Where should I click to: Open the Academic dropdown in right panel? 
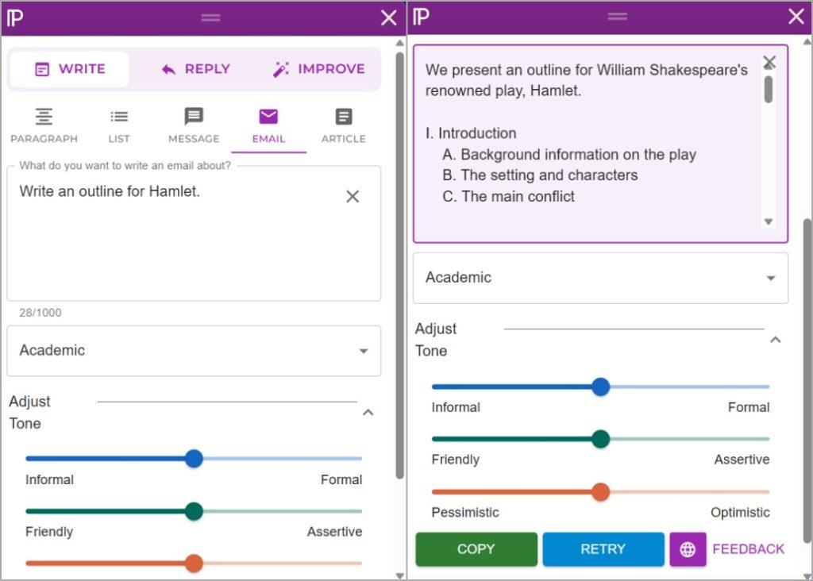click(600, 278)
